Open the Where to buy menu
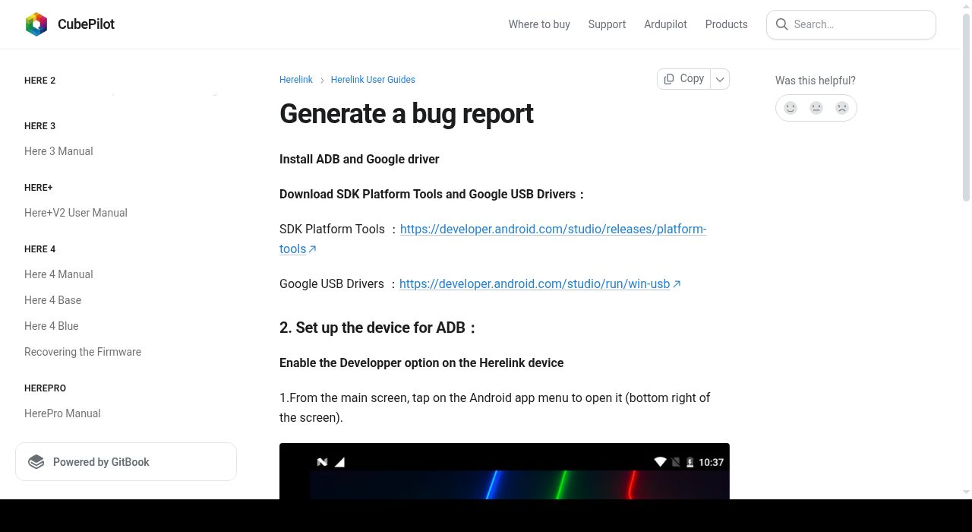972x532 pixels. tap(539, 24)
